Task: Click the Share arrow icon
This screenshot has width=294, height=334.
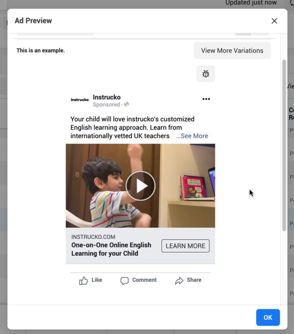Action: click(179, 281)
